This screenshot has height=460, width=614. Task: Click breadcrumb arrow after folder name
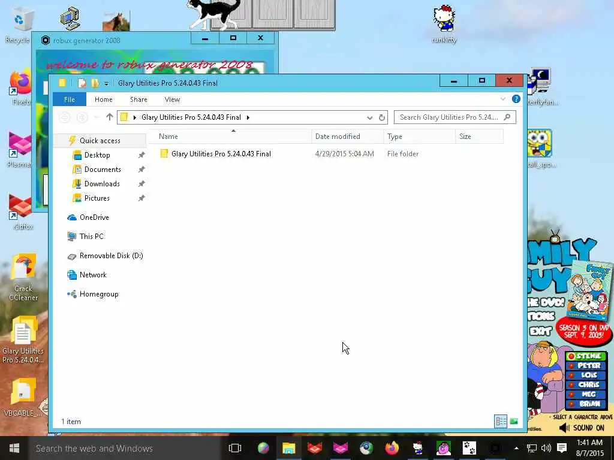(248, 117)
